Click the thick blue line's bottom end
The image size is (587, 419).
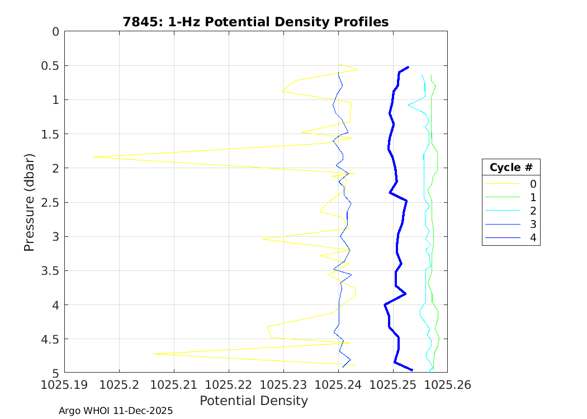coord(412,370)
